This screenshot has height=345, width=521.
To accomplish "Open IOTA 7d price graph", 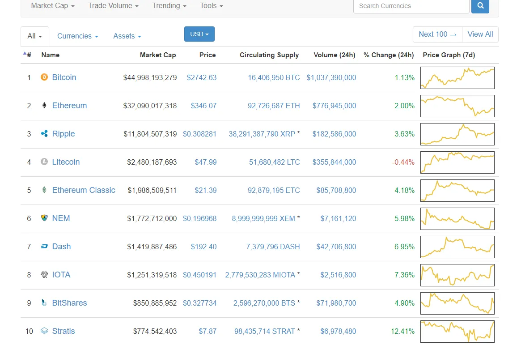I will pos(457,275).
